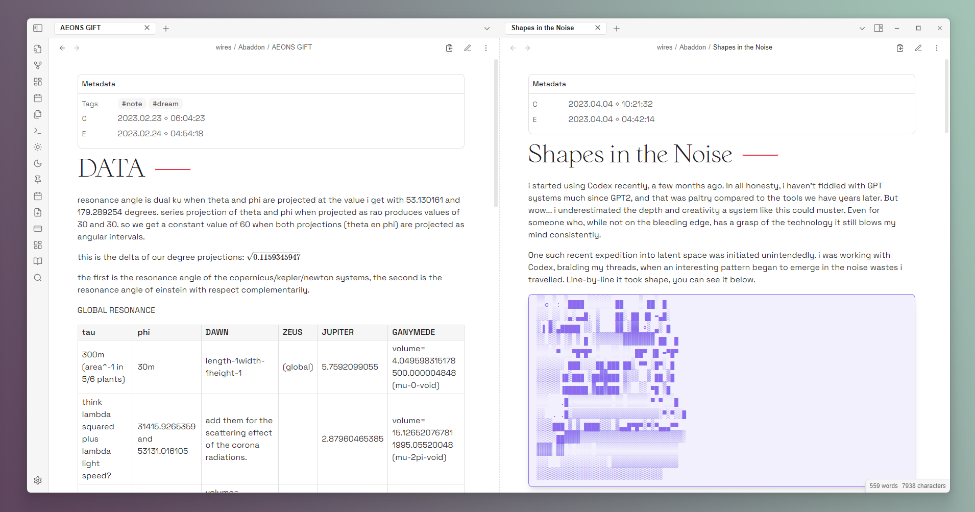Screen dimensions: 975x512
Task: Open the terminal console icon
Action: (38, 131)
